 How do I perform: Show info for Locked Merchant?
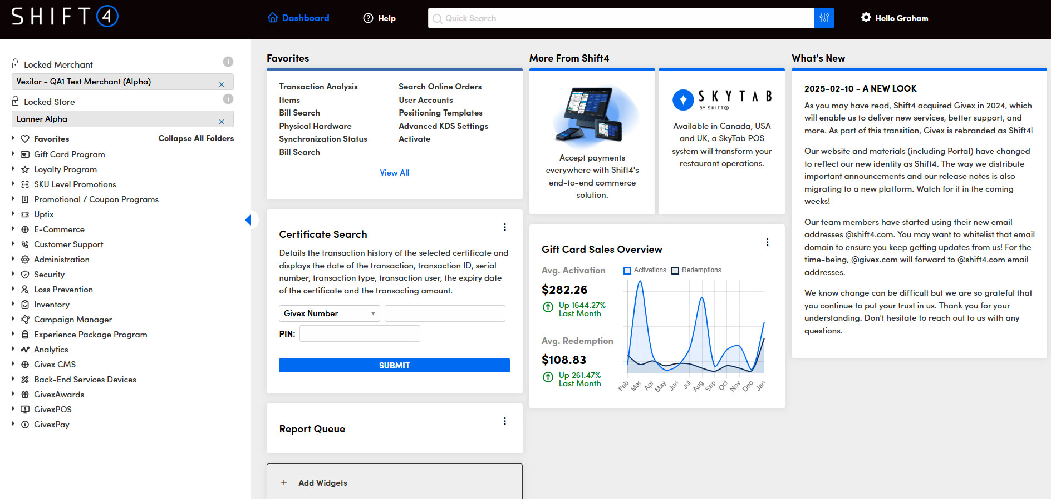(x=228, y=62)
